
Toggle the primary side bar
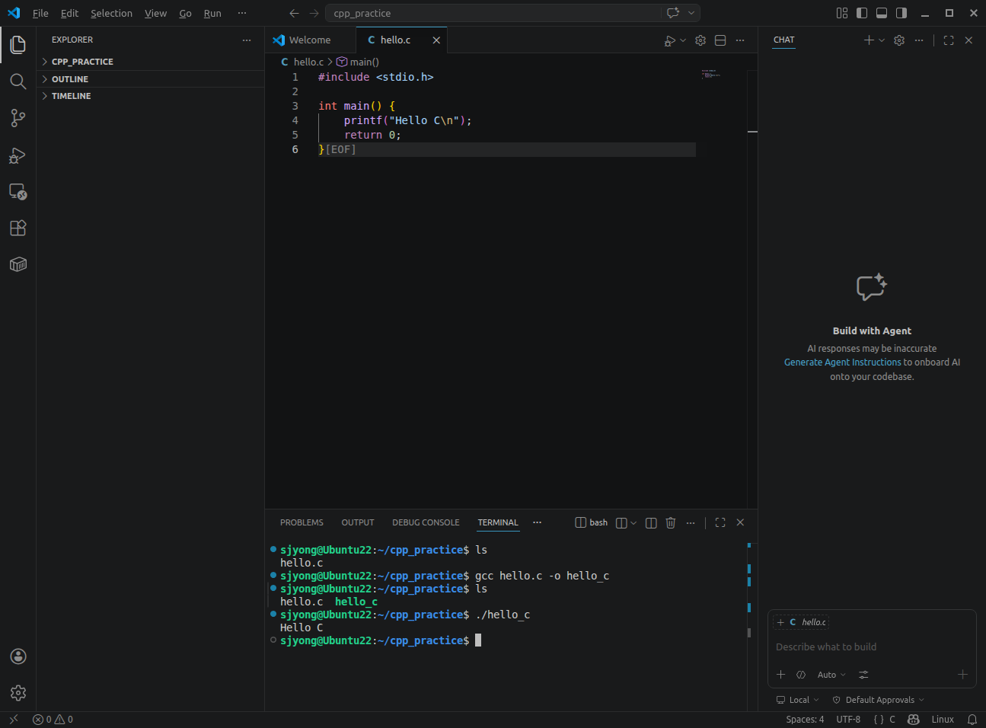(862, 13)
